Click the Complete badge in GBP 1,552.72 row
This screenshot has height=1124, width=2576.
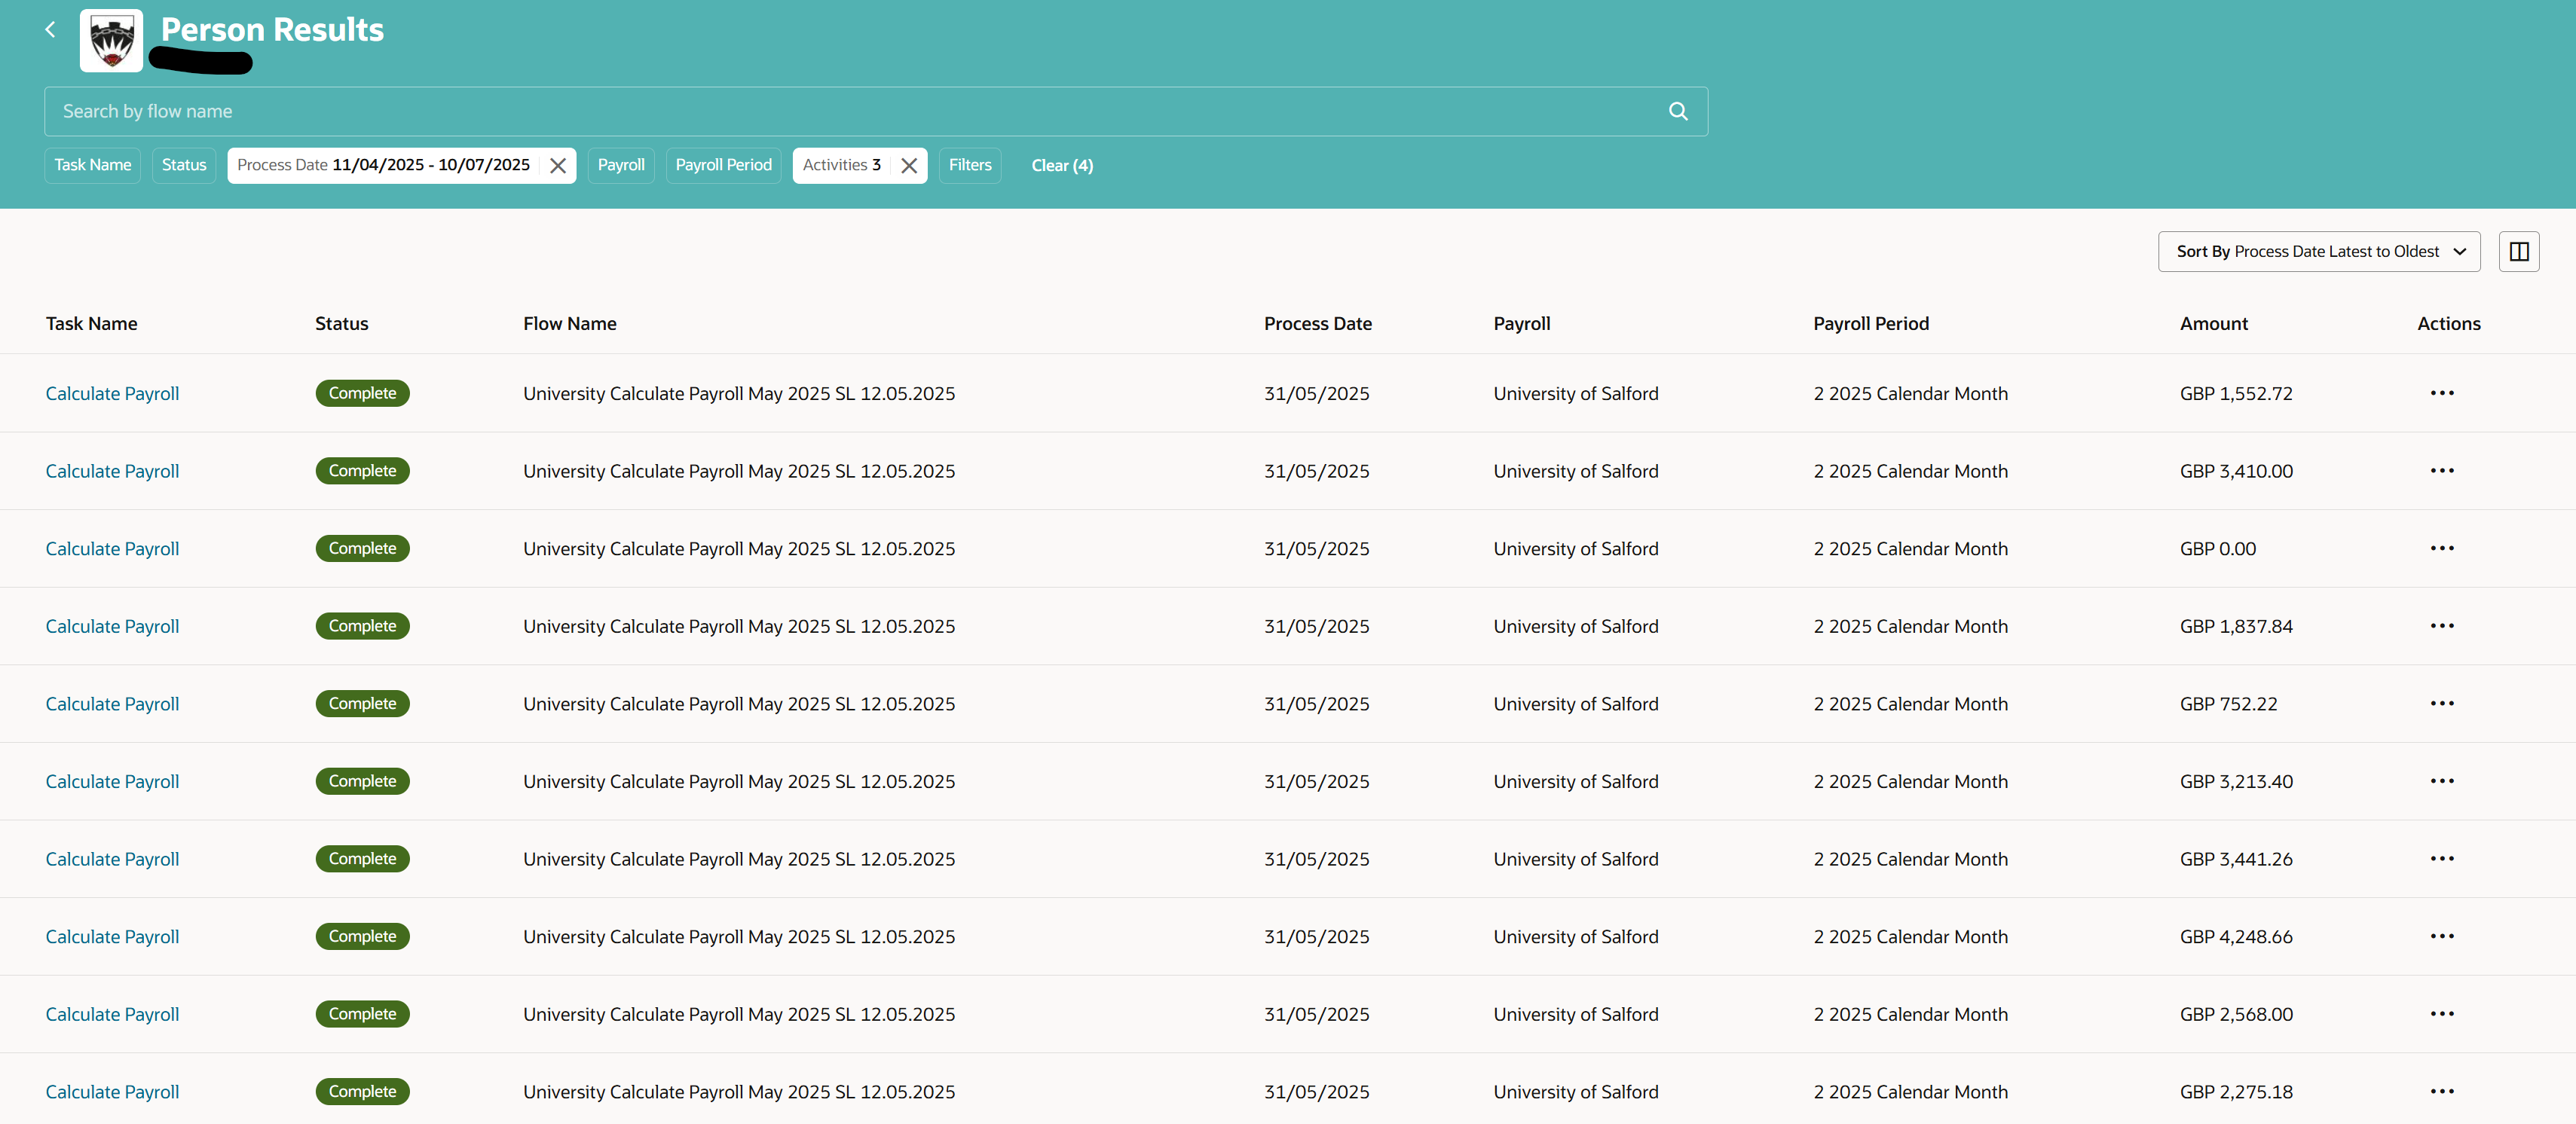[x=362, y=393]
